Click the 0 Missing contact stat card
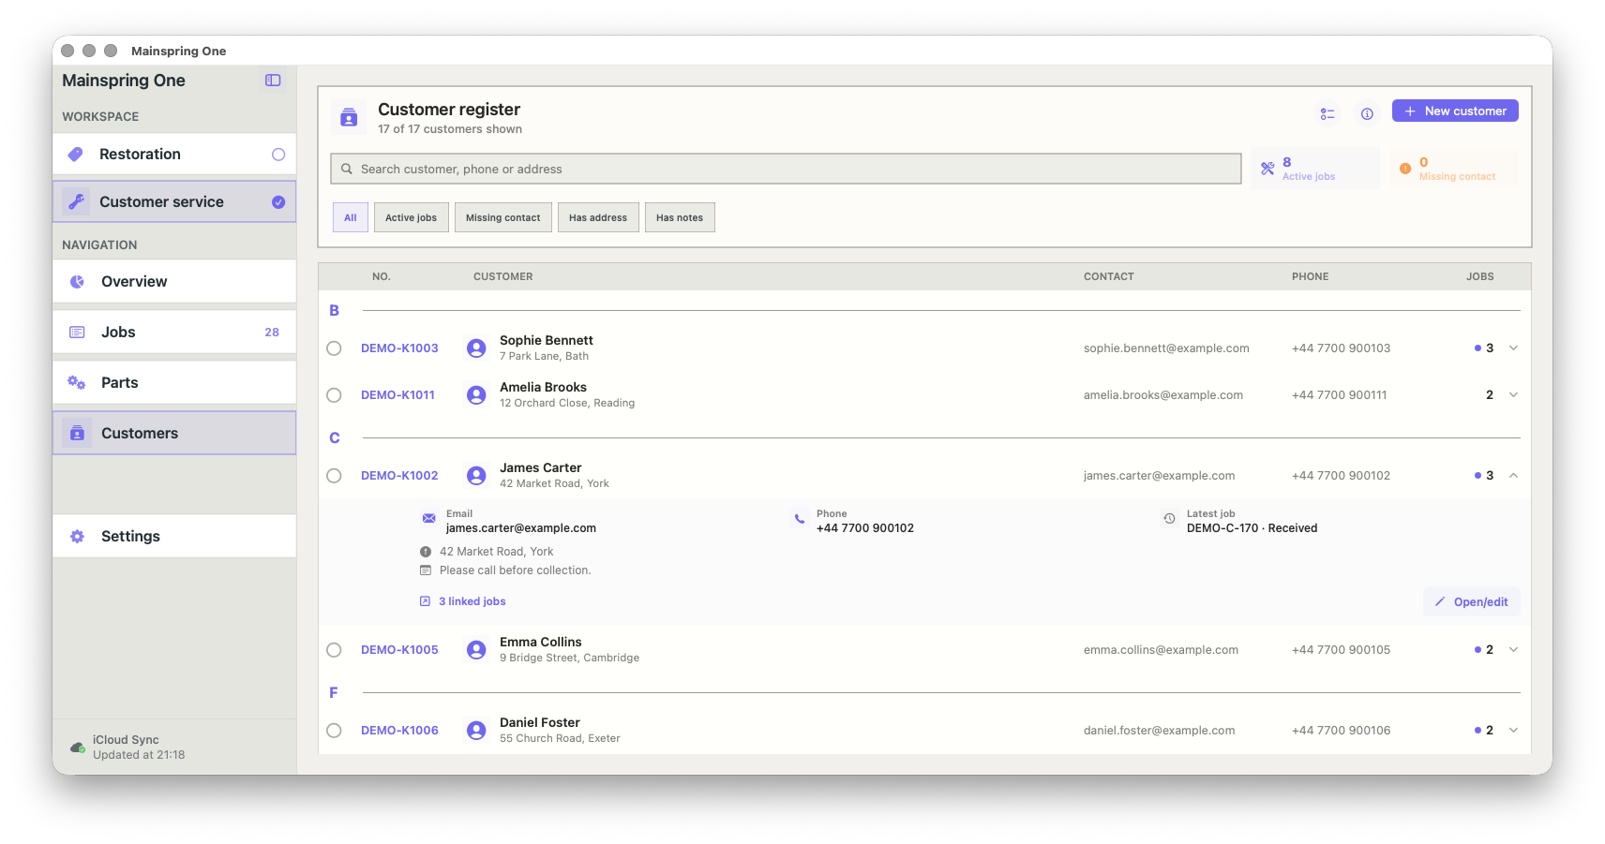 pos(1454,169)
